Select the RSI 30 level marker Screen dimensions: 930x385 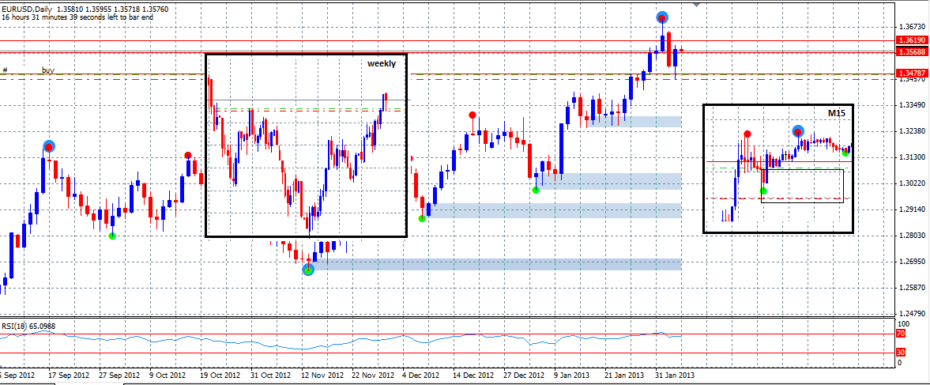[902, 353]
